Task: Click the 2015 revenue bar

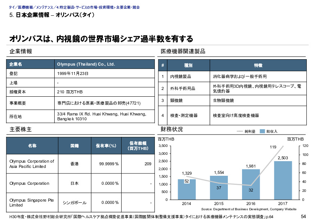Action: coord(219,187)
